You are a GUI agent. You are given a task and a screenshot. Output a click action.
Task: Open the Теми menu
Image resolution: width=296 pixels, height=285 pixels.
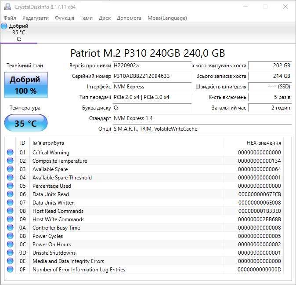pyautogui.click(x=87, y=18)
